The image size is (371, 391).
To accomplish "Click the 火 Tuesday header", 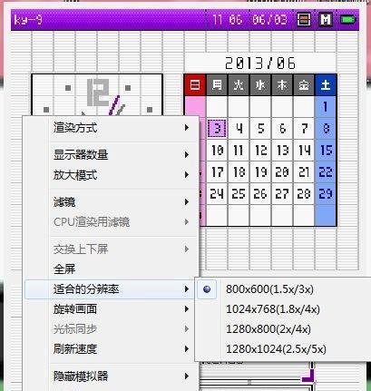I will (x=239, y=85).
